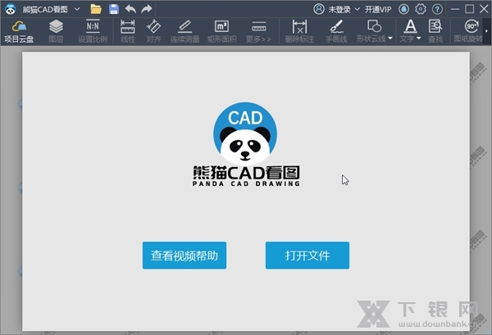Select the 文字 text tool
Image resolution: width=492 pixels, height=335 pixels.
[x=407, y=31]
